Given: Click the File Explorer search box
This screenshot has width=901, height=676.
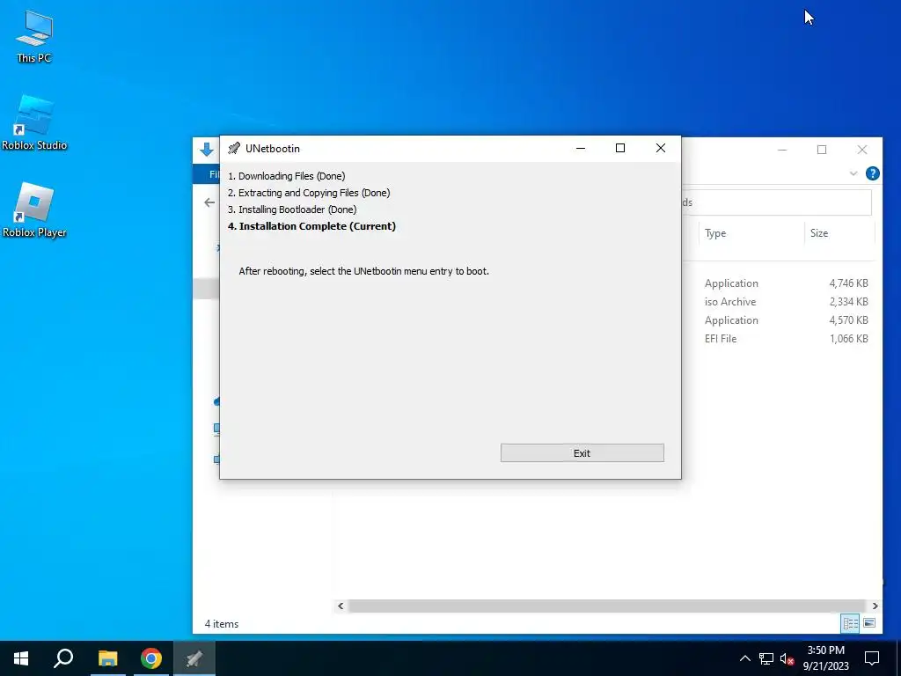Looking at the screenshot, I should click(776, 202).
